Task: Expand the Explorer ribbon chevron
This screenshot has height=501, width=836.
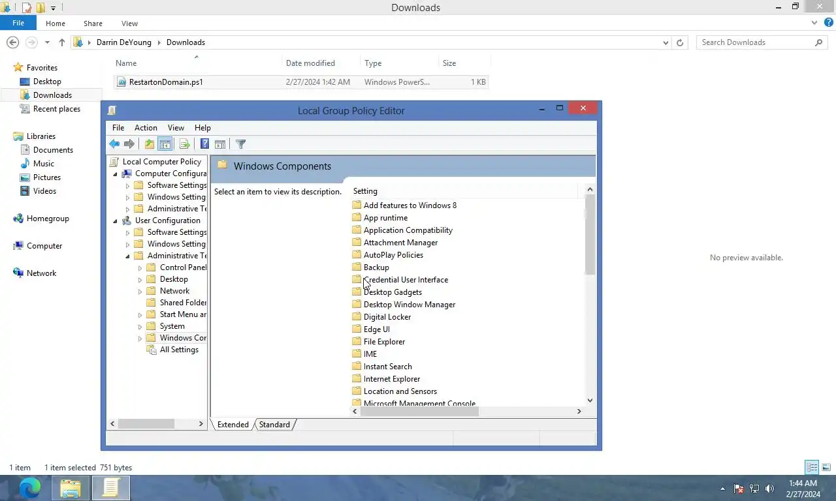Action: click(x=814, y=23)
